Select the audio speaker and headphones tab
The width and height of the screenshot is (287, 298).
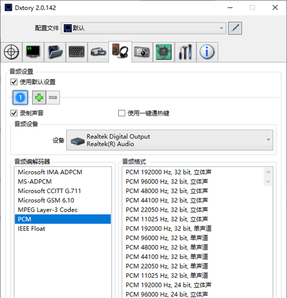pos(120,51)
